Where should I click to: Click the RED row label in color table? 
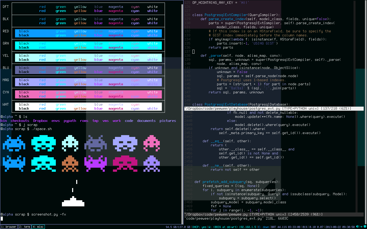[x=6, y=31]
